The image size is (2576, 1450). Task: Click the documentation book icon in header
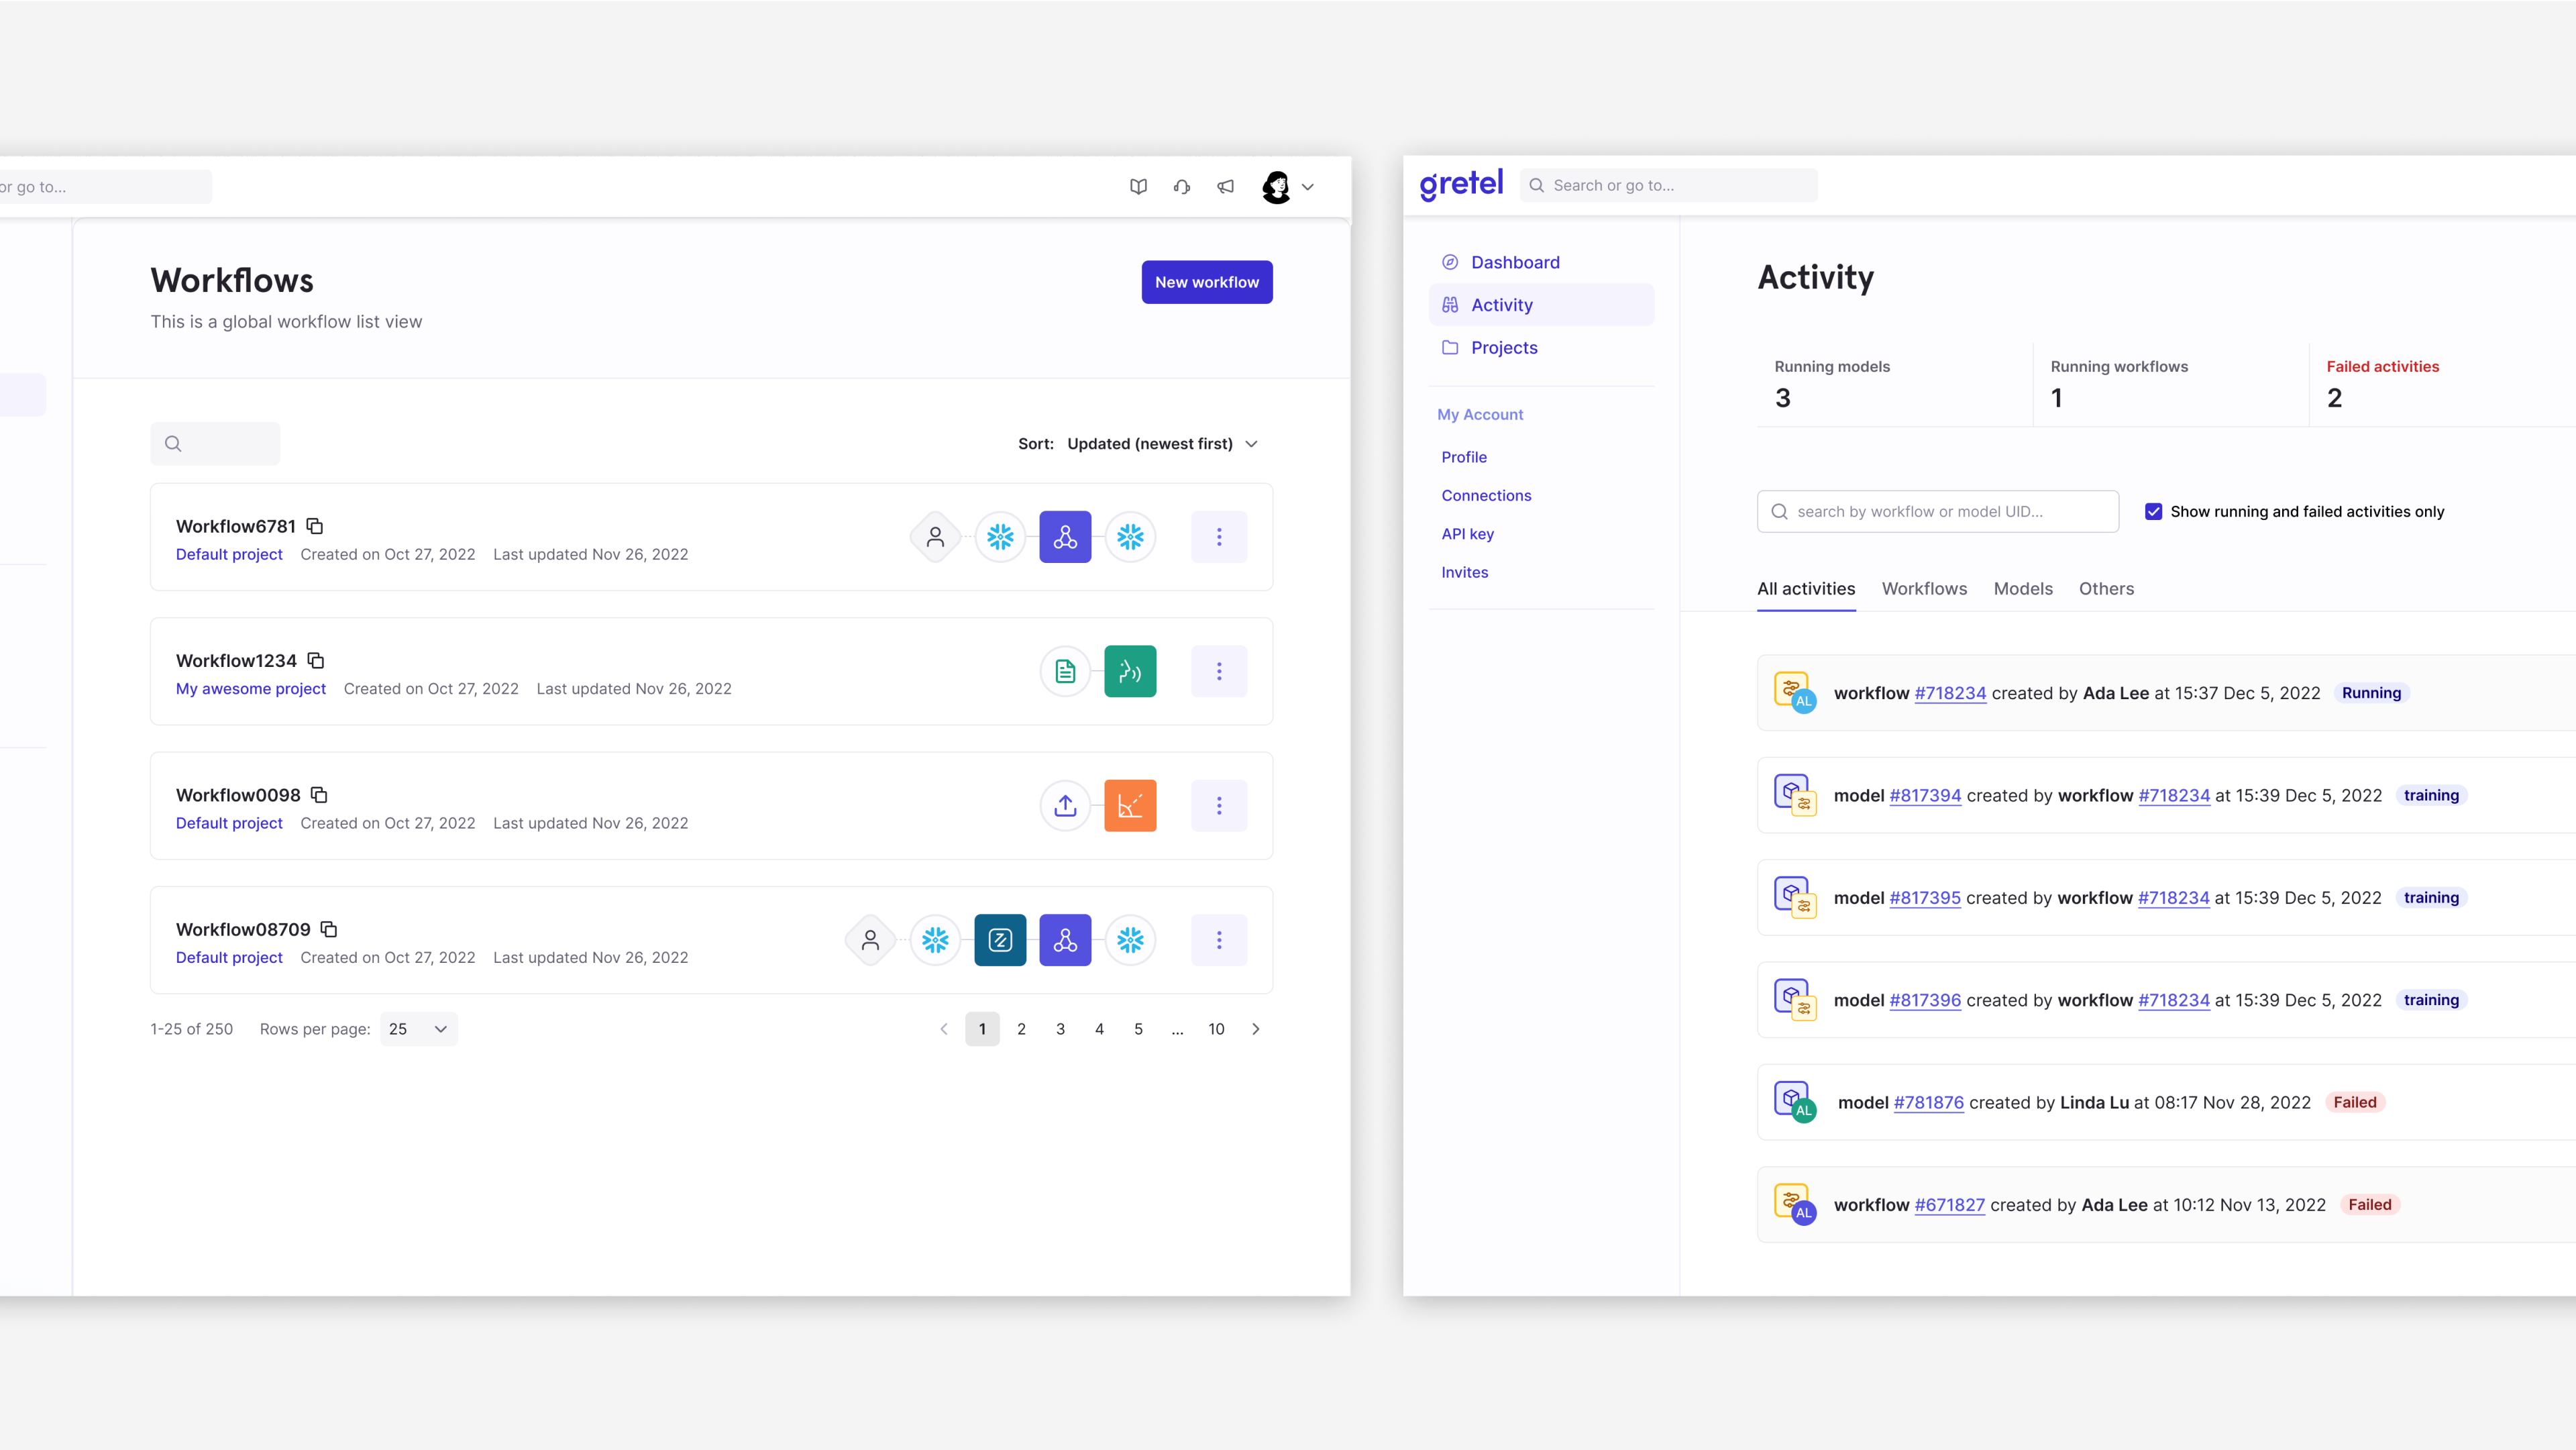point(1138,187)
